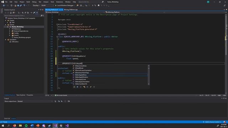Click the Save All toolbar icon
228x128 pixels.
[21, 6]
